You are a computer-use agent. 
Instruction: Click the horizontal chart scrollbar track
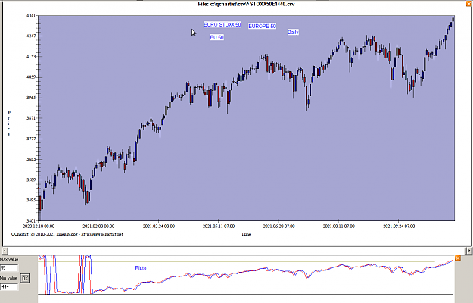tap(237, 250)
